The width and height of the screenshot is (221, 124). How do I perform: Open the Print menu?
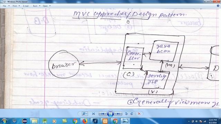(x=15, y=6)
